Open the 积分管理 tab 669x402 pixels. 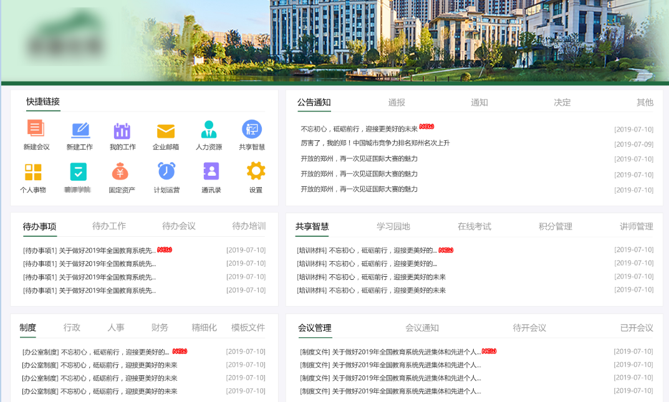point(555,226)
